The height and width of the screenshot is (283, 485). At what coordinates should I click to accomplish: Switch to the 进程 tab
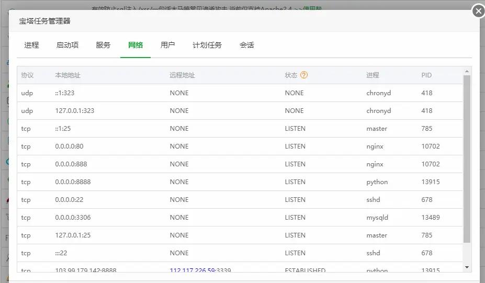31,45
